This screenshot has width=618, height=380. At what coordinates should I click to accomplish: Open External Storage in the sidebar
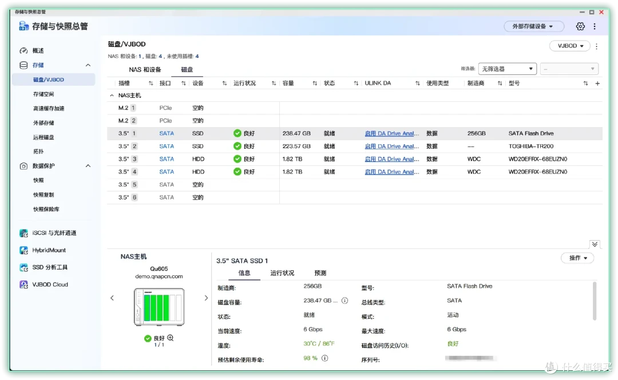point(43,123)
